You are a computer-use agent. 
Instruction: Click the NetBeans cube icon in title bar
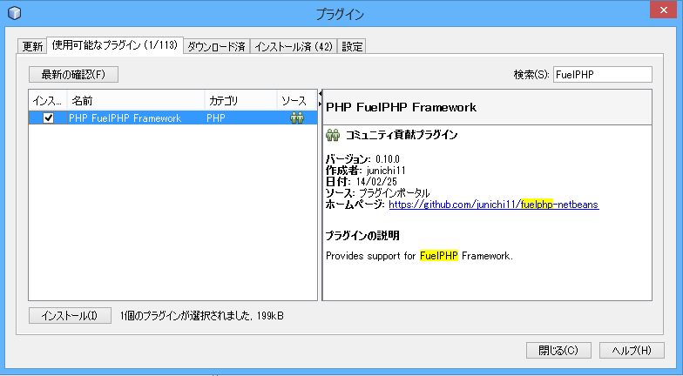click(x=14, y=13)
